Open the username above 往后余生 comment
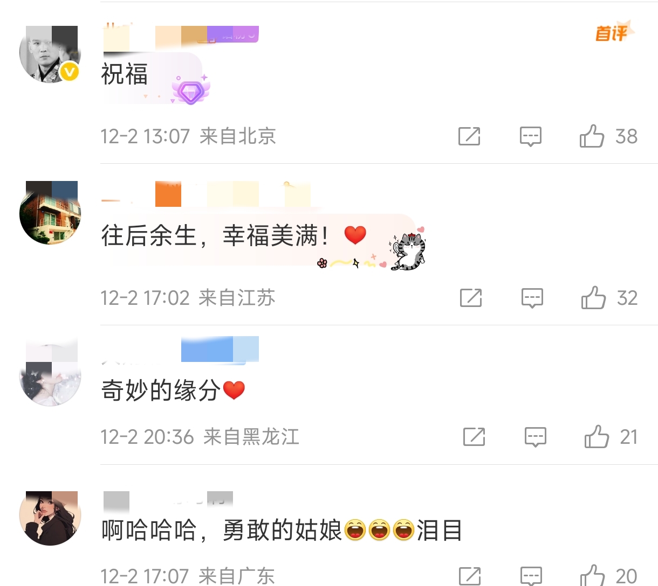This screenshot has height=586, width=658. click(206, 194)
